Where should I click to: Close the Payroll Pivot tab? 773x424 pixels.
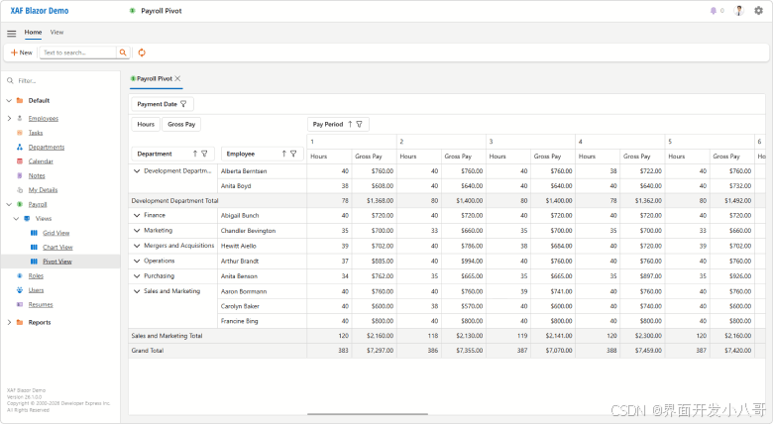point(178,78)
